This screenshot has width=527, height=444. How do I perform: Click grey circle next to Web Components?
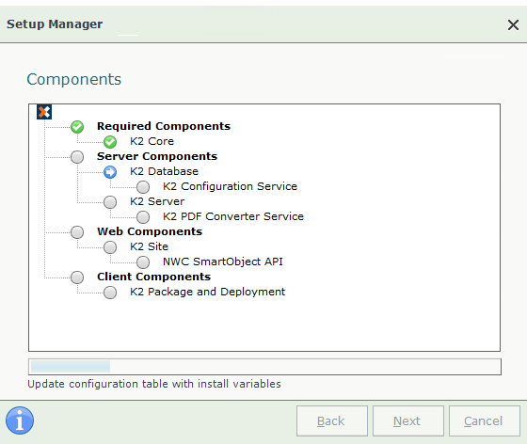click(77, 232)
